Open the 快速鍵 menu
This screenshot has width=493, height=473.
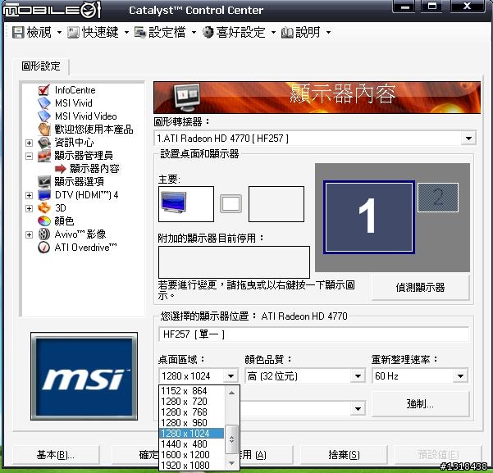(98, 32)
